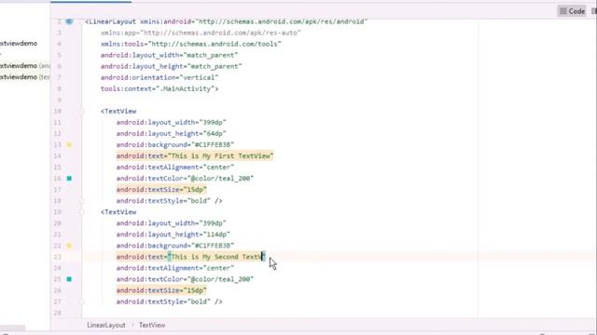Click textAlignment="center" on line 15
The height and width of the screenshot is (335, 597).
pos(175,167)
